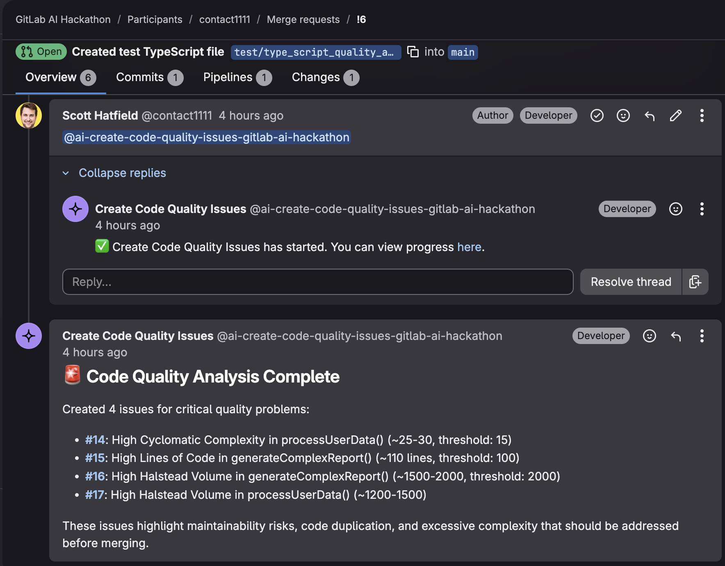Add emoji reaction to Code Quality Analysis comment

[x=649, y=336]
